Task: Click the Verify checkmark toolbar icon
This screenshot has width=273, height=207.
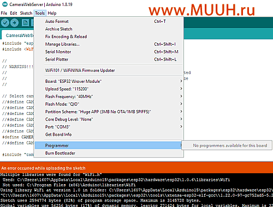Action: (5, 23)
